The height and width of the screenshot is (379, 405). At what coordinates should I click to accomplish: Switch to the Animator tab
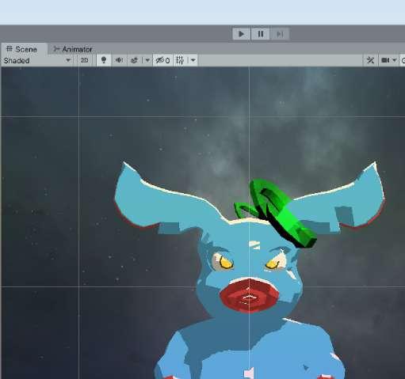click(73, 49)
